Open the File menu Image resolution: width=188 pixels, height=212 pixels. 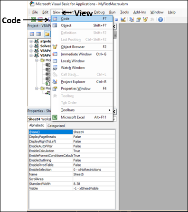point(35,12)
